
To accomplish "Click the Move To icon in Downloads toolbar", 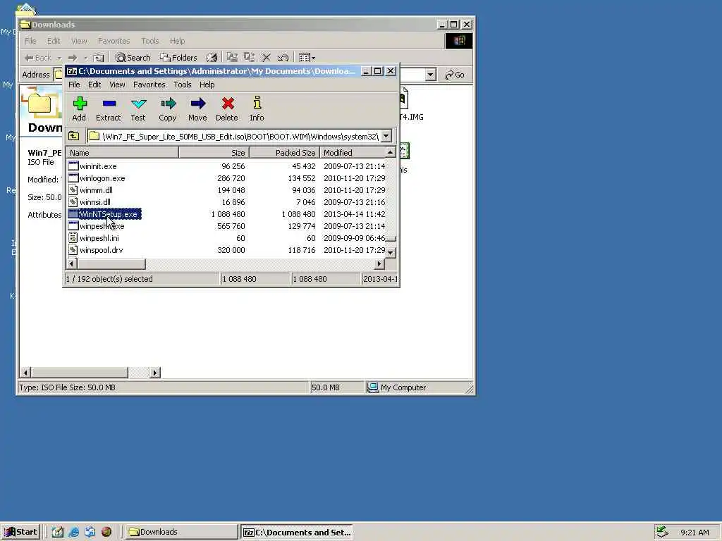I will pyautogui.click(x=232, y=58).
